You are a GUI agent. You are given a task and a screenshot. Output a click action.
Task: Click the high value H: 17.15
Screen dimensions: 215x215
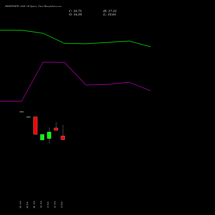(x=110, y=11)
